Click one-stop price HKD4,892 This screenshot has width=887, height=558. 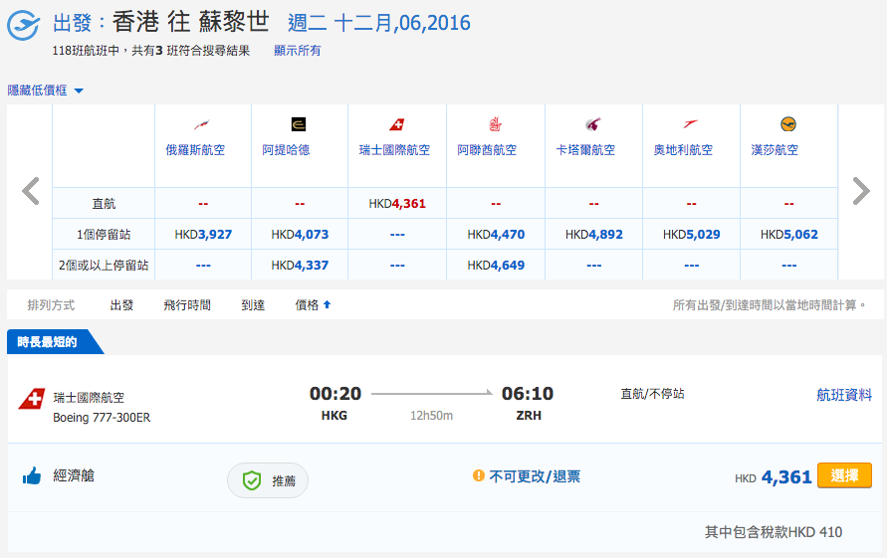click(594, 234)
